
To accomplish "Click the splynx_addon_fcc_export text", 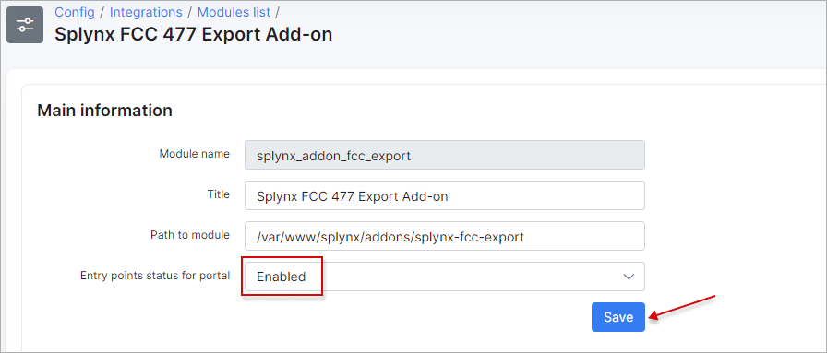I will click(x=333, y=156).
